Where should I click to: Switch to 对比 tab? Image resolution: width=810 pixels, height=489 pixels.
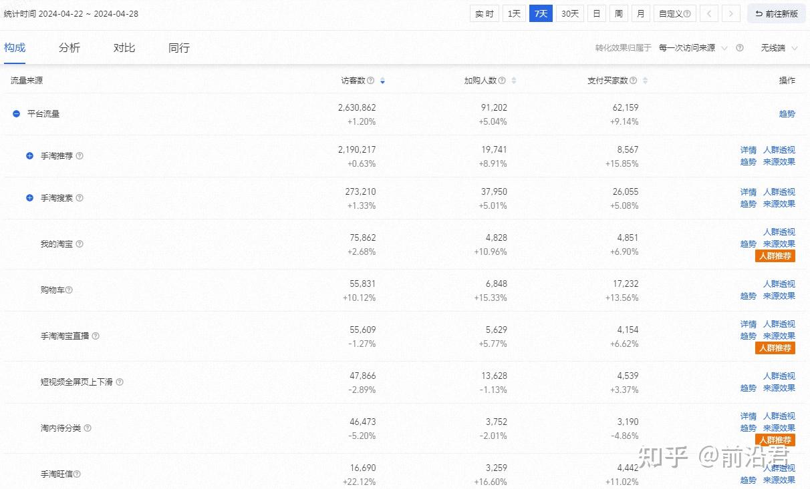(x=124, y=47)
